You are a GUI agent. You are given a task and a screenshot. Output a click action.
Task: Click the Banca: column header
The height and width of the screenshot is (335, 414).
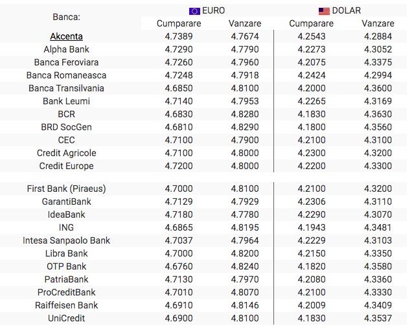coord(66,17)
